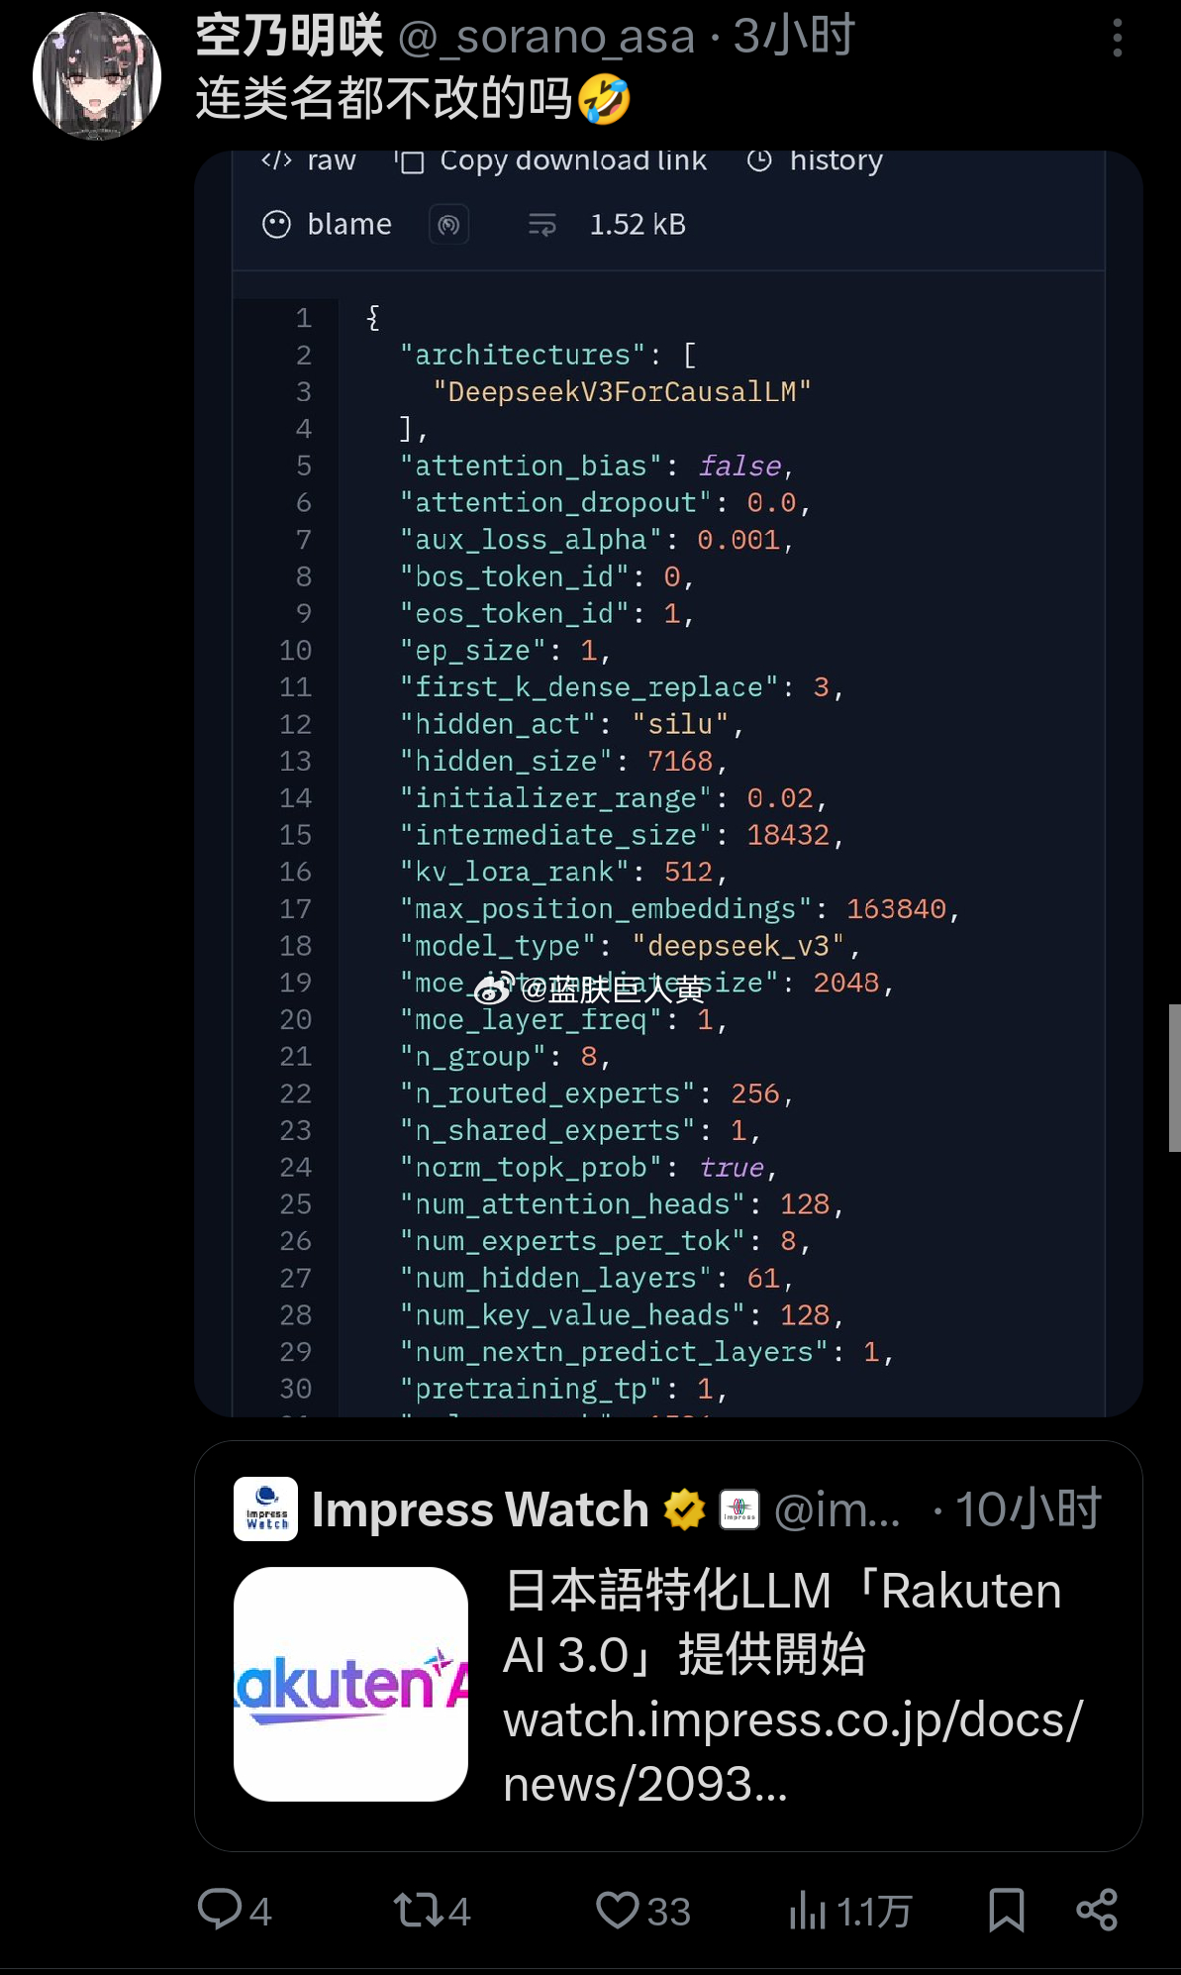Screen dimensions: 1181x1975
Task: Open the Rakuten AI thumbnail image
Action: [350, 1684]
